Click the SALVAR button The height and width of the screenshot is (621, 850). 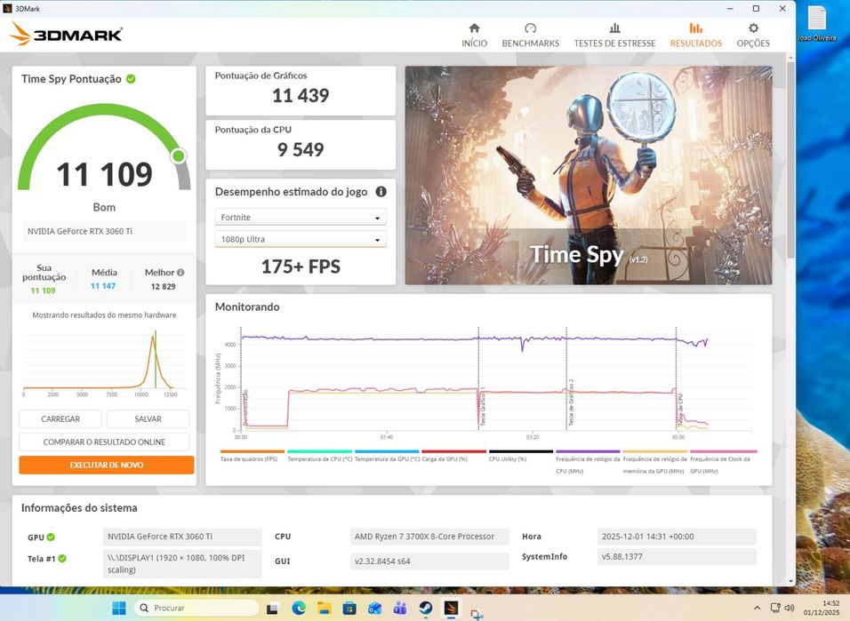coord(148,418)
